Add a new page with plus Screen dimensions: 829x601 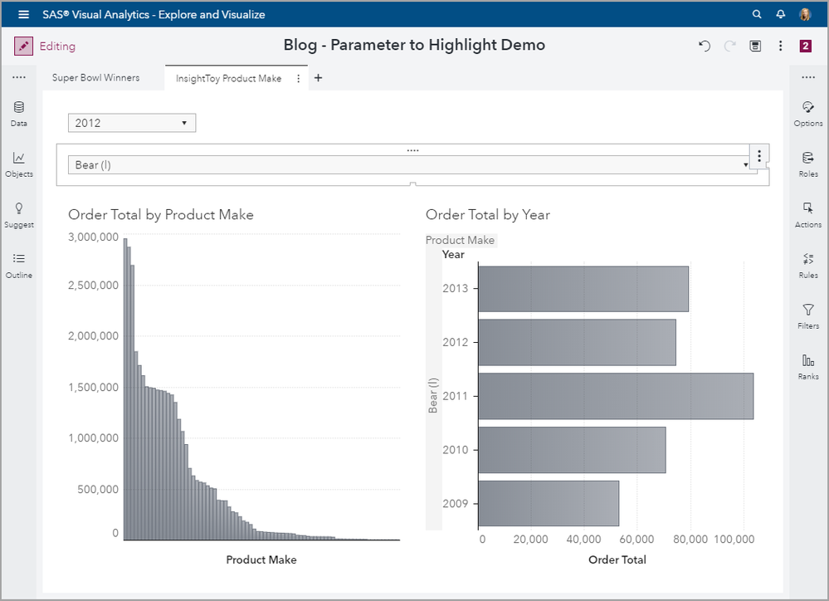pyautogui.click(x=319, y=78)
